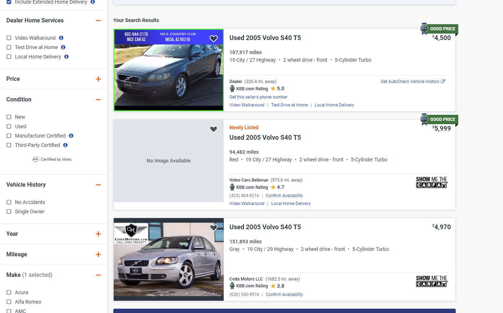This screenshot has height=313, width=503.
Task: Open Coda Motors Used 2005 Volvo S40 T5 title
Action: pyautogui.click(x=265, y=227)
